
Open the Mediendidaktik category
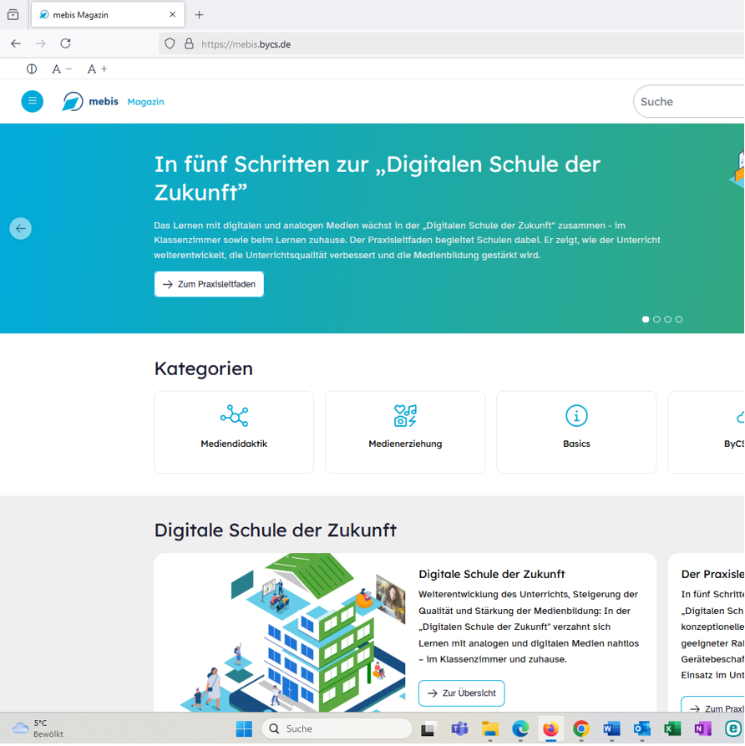tap(233, 432)
